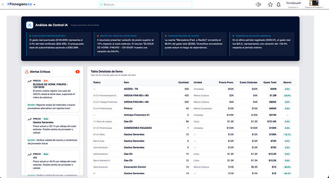
Task: Sort by the Desvío column header
Action: pyautogui.click(x=287, y=82)
